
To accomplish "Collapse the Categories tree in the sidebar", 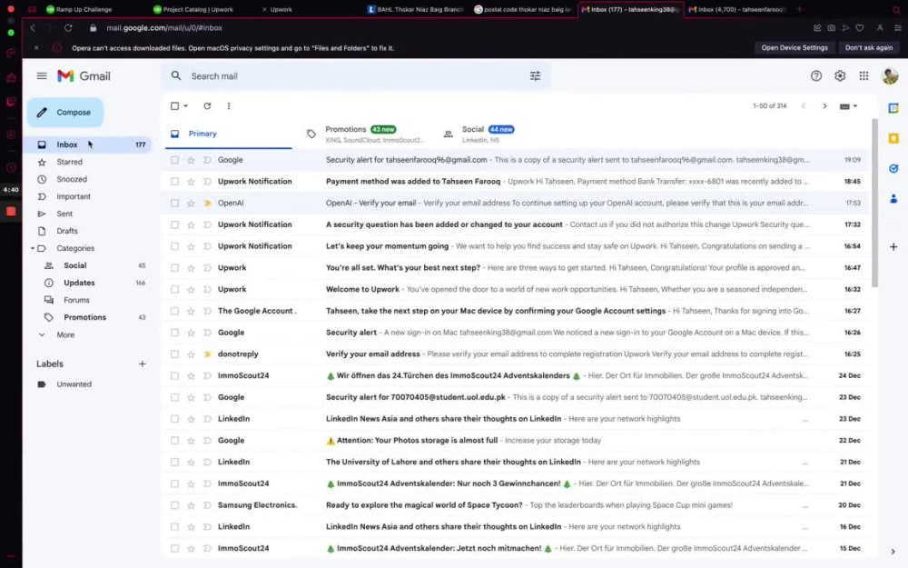I will click(x=31, y=248).
